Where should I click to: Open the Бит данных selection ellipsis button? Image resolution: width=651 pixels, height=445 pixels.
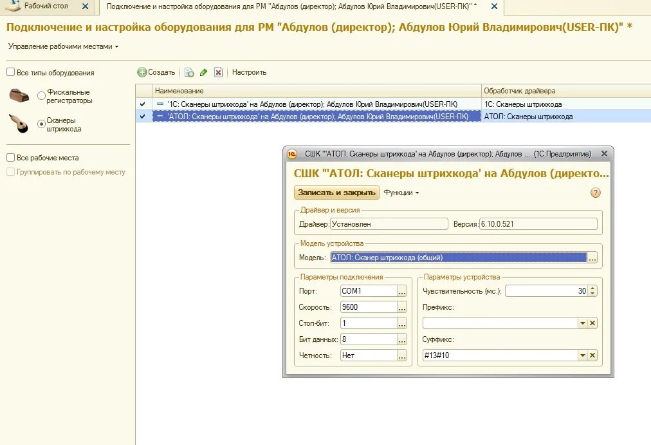tap(402, 339)
